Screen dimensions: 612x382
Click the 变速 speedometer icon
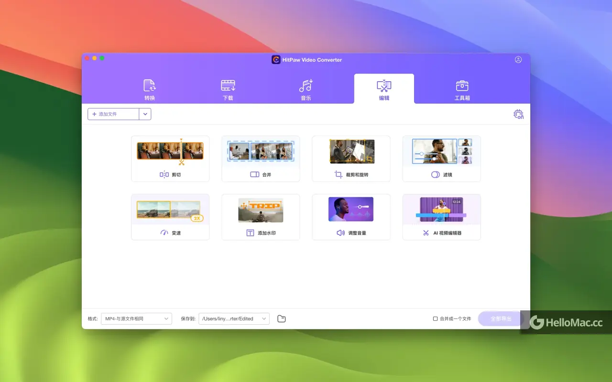[x=164, y=233]
